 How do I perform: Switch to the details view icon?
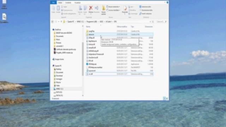[x=164, y=98]
